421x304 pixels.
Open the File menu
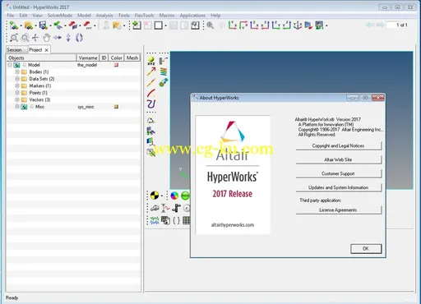click(x=10, y=16)
